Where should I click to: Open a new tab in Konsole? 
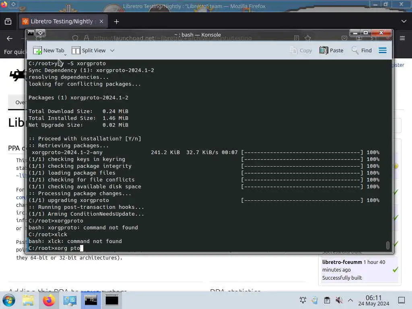(x=49, y=50)
